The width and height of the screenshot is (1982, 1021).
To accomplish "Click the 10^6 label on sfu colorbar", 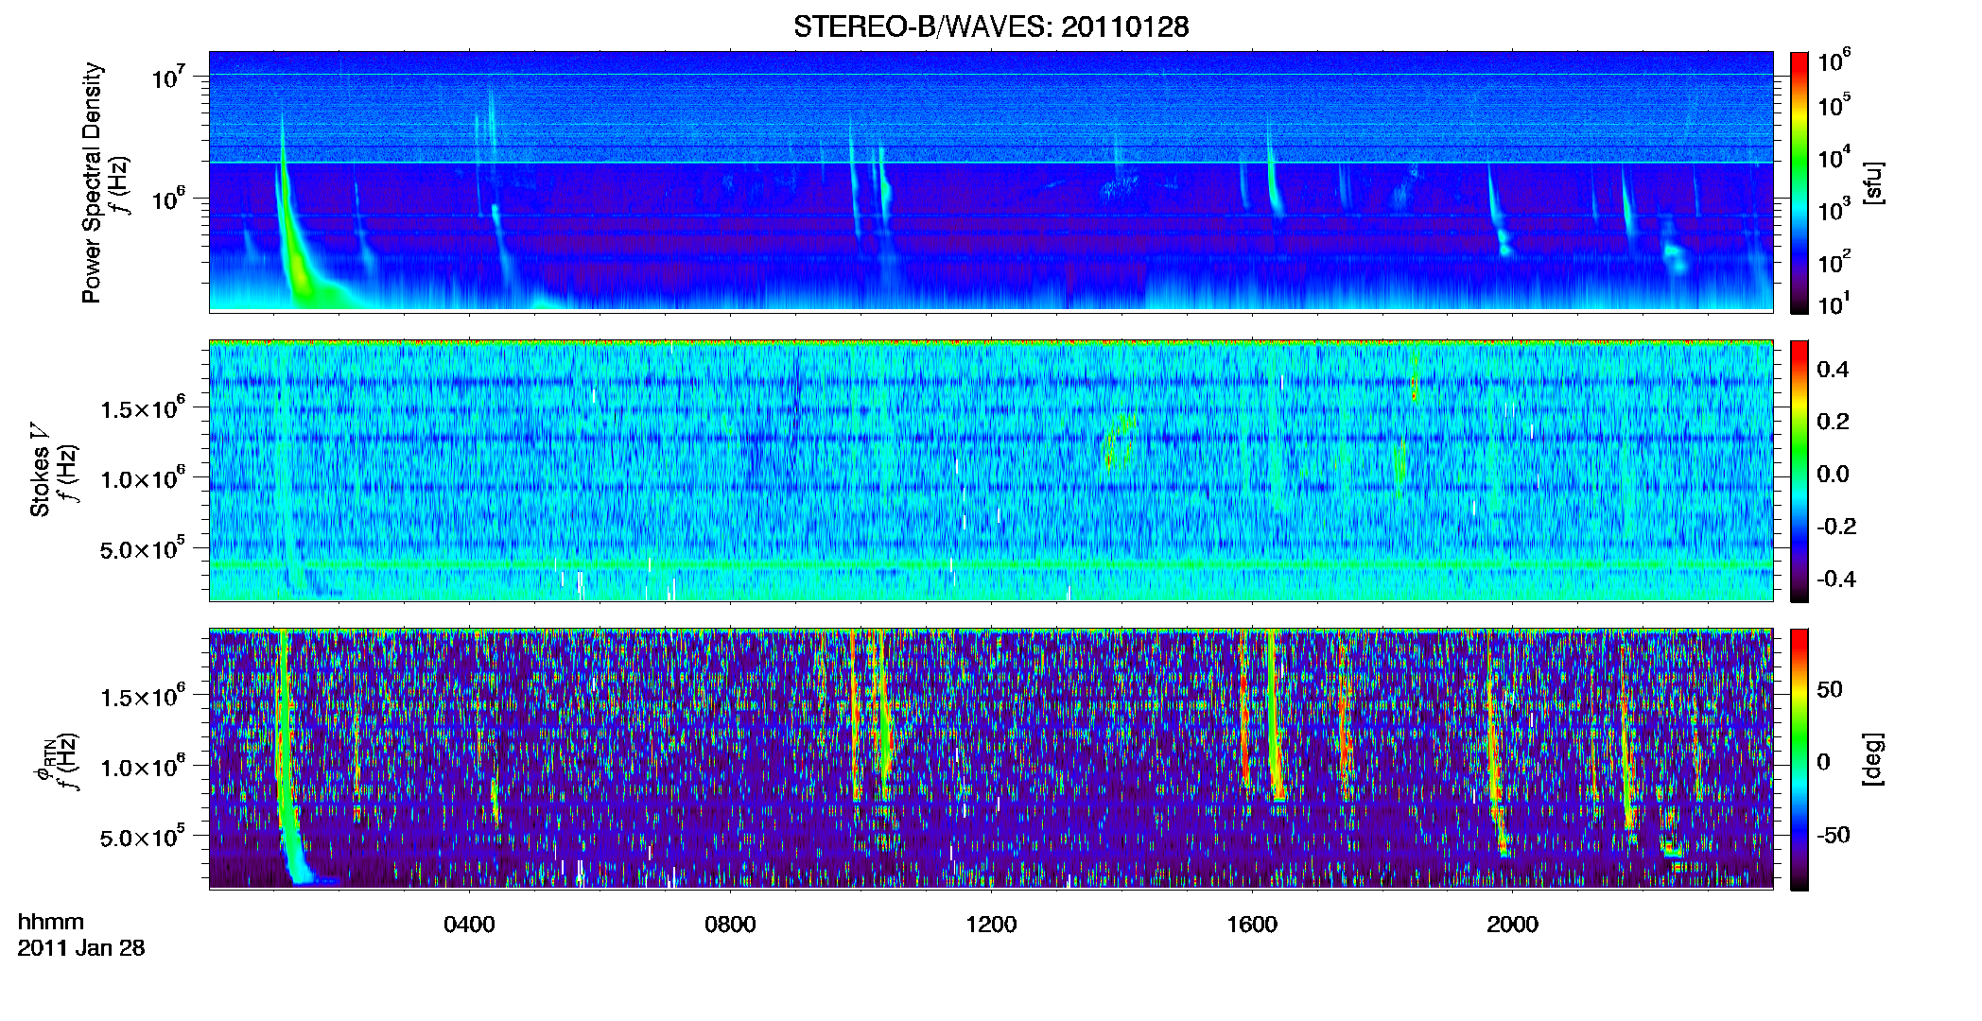I will (x=1834, y=61).
